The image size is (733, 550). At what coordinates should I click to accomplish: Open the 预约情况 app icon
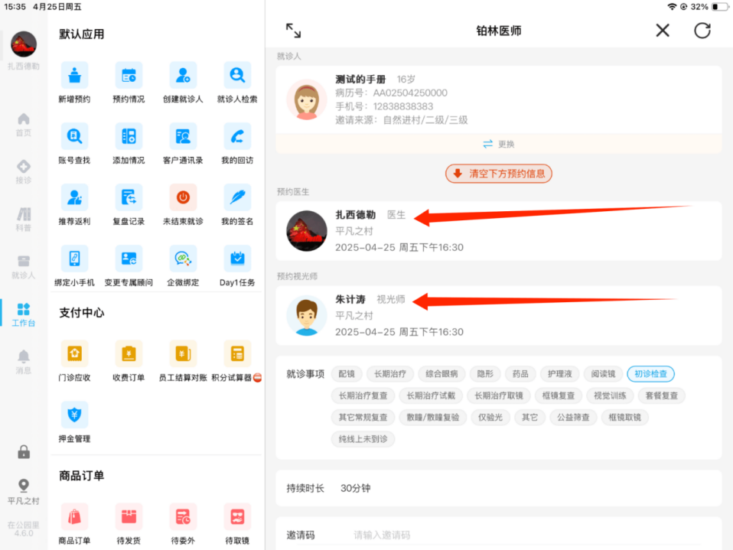click(129, 75)
